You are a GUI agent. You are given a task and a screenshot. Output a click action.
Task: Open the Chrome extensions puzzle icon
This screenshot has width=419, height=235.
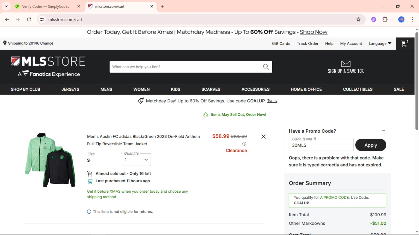pos(385,20)
